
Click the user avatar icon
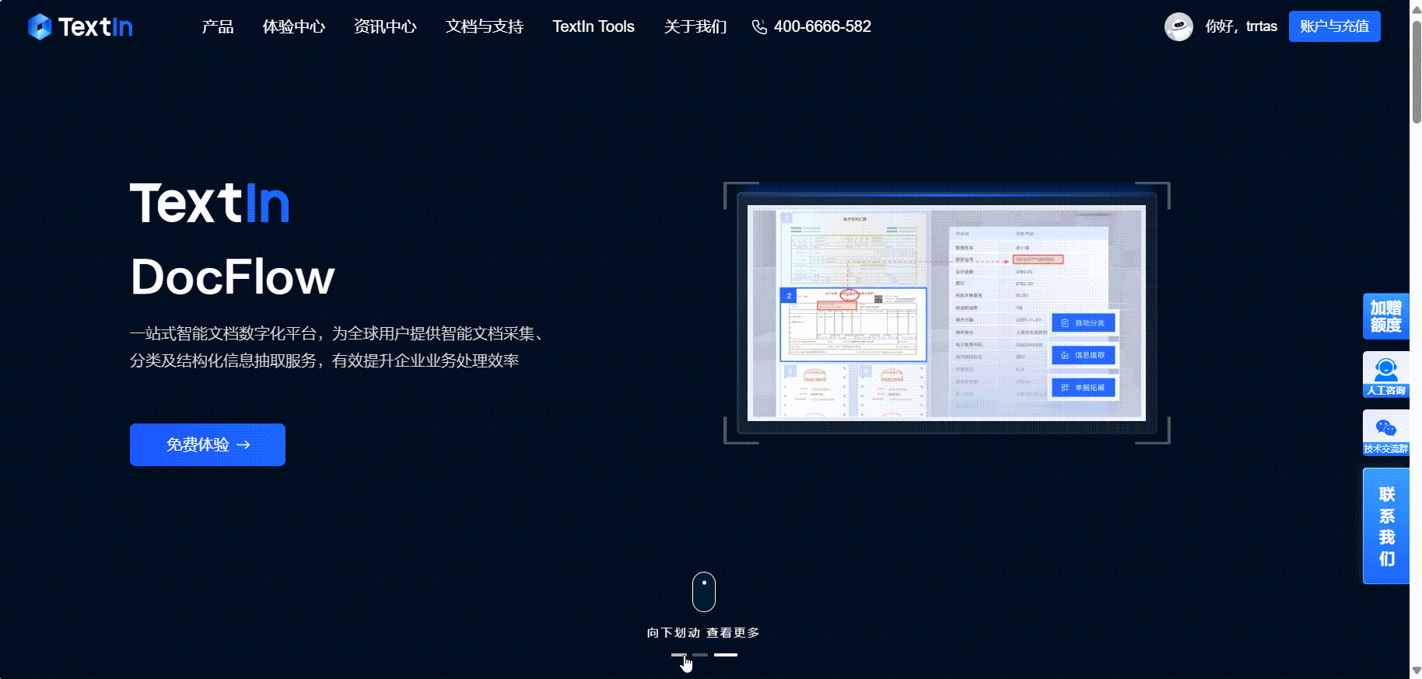pos(1179,26)
